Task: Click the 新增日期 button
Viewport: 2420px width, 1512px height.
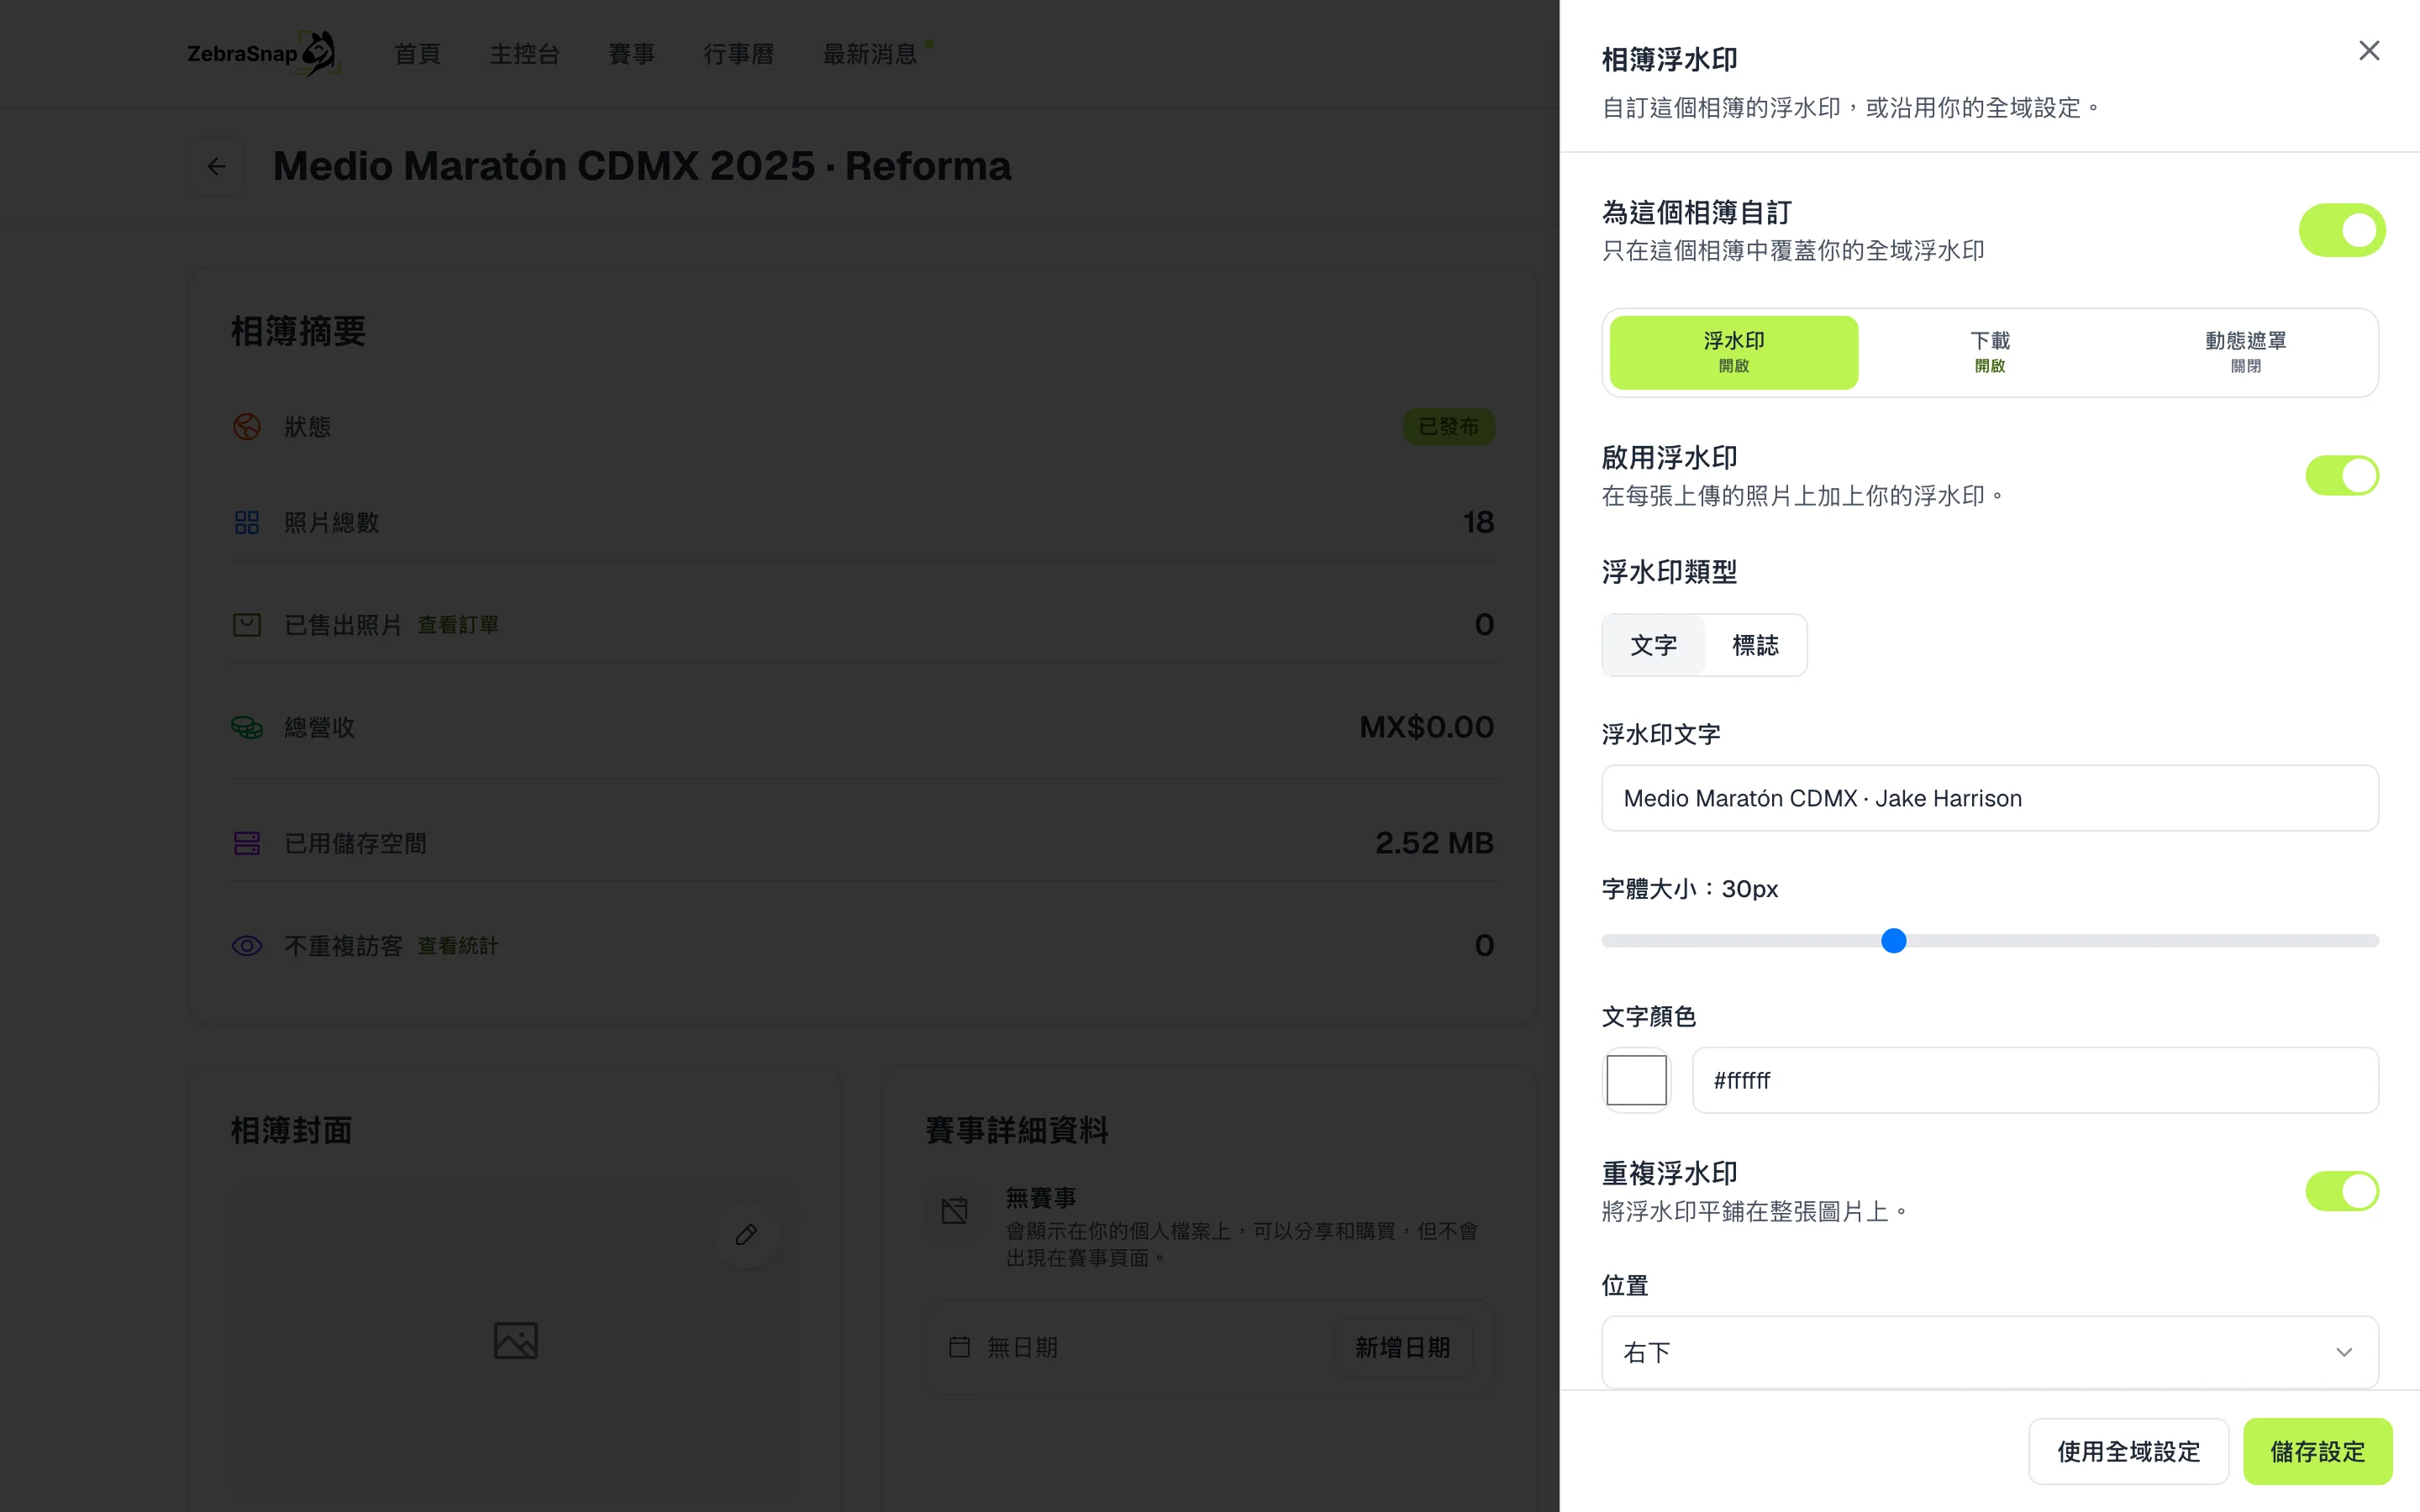Action: pyautogui.click(x=1402, y=1347)
